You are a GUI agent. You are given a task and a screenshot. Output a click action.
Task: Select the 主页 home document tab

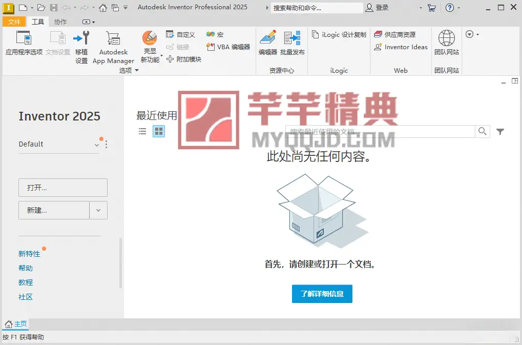[x=16, y=324]
